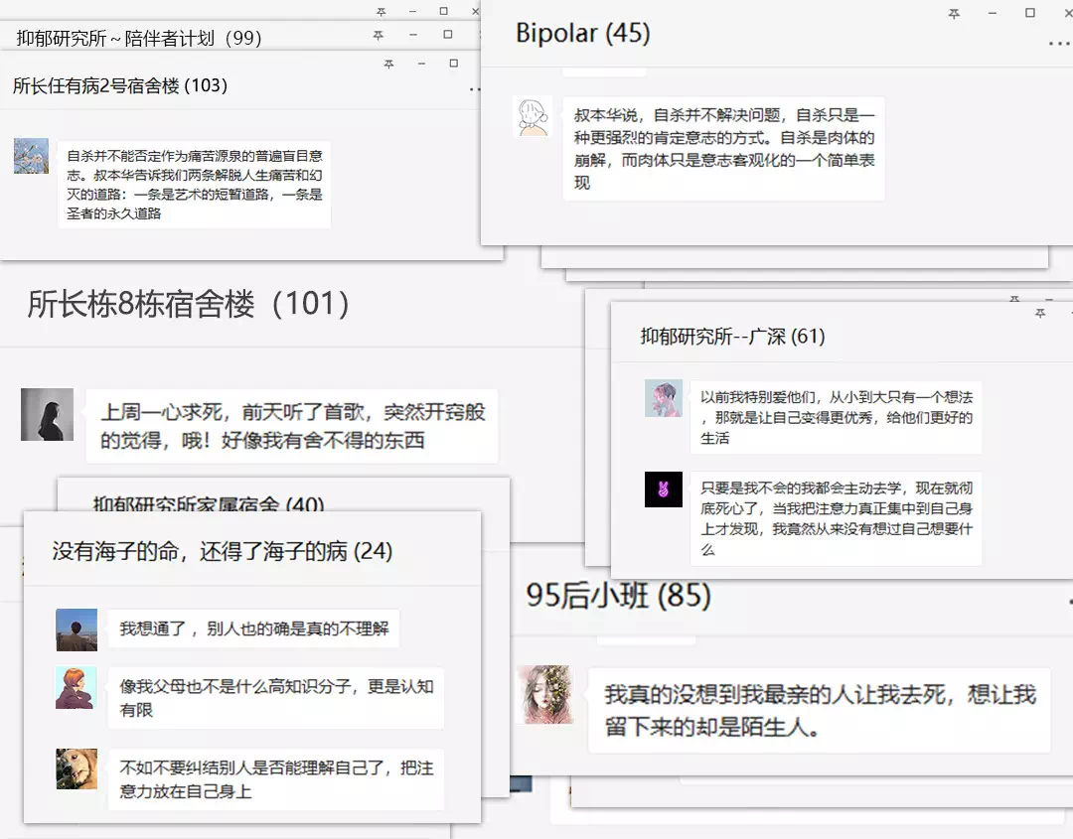This screenshot has height=839, width=1073.
Task: Select the 只要是我不会的 message bubble
Action: coord(836,518)
